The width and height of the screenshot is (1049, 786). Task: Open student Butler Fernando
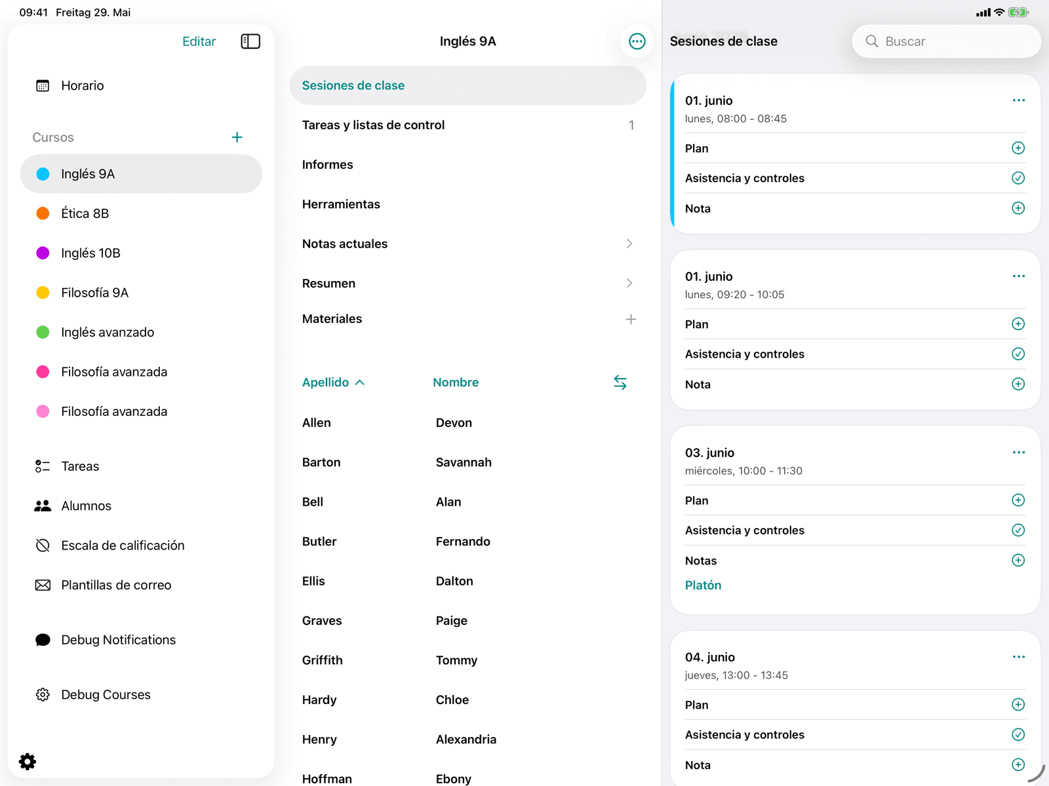[x=468, y=542]
